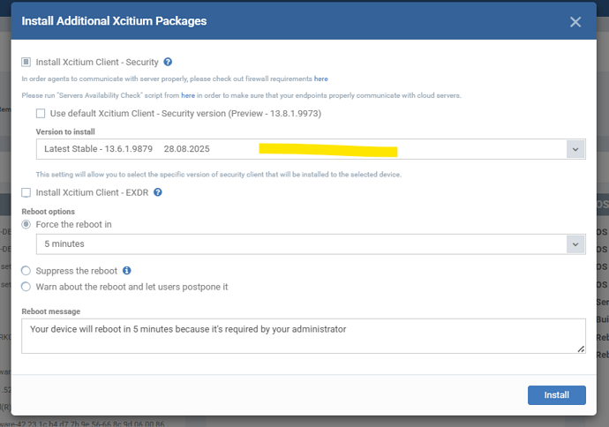Close the Install Additional Xcitium Packages dialog
The width and height of the screenshot is (609, 427).
point(575,22)
